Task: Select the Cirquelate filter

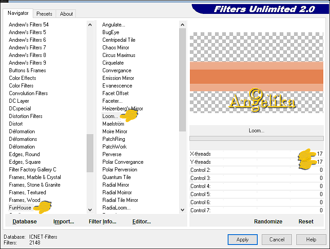Action: pyautogui.click(x=113, y=63)
